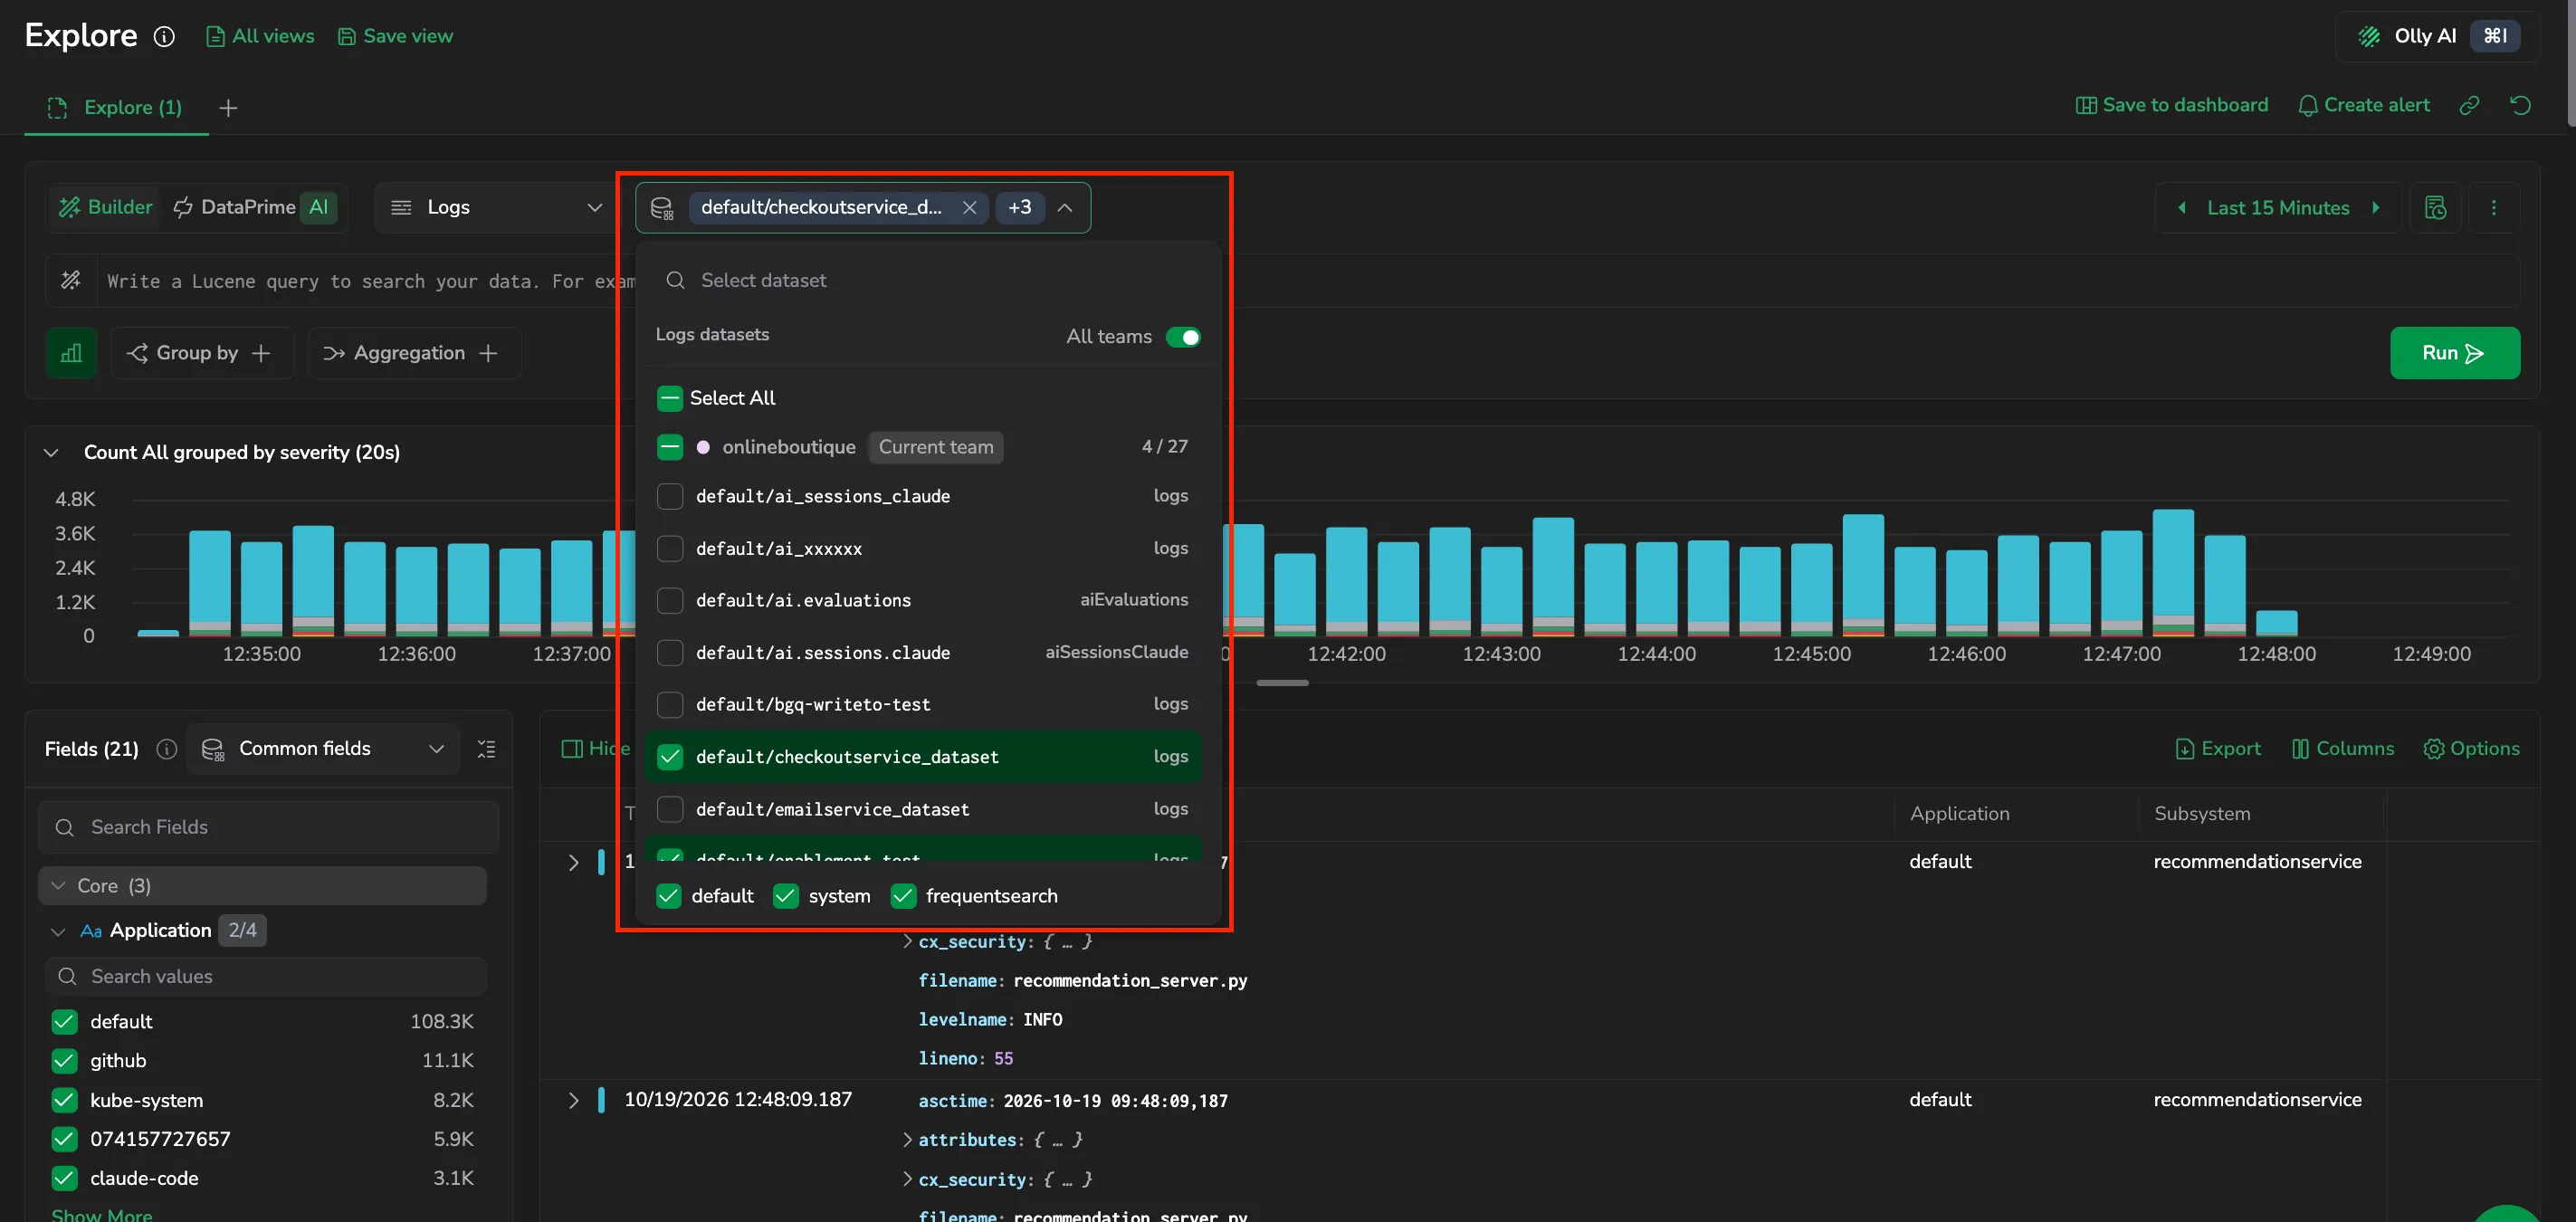Screen dimensions: 2576x1222
Task: Go to the next time range arrow
Action: point(2376,208)
